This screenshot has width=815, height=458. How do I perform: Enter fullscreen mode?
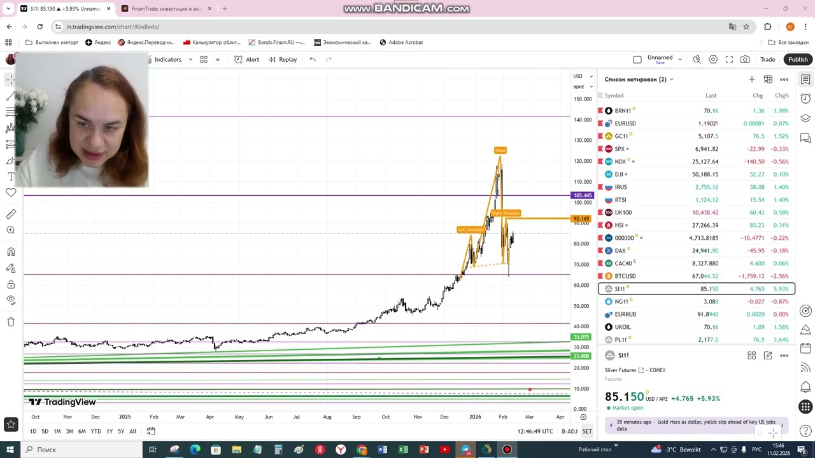tap(729, 59)
